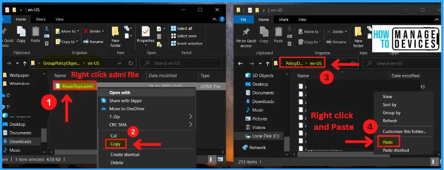Image resolution: width=444 pixels, height=170 pixels.
Task: Click the blue Help question mark icon
Action: [222, 19]
